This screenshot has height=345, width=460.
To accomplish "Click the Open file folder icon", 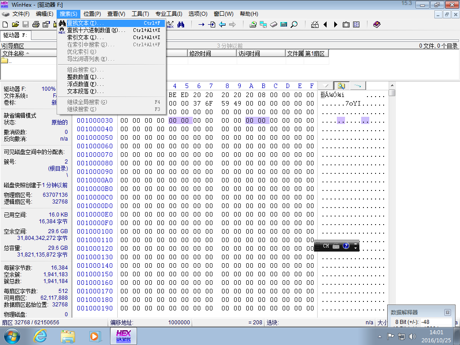I will click(x=15, y=24).
